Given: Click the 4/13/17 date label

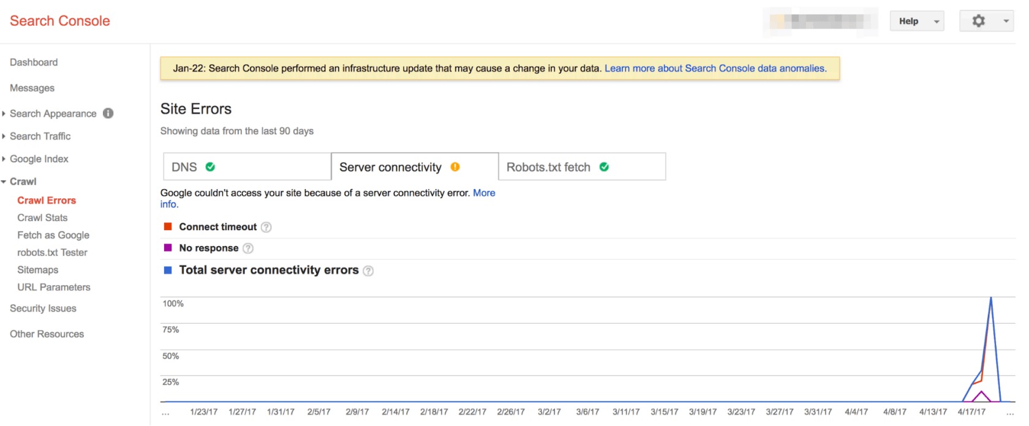Looking at the screenshot, I should point(933,412).
